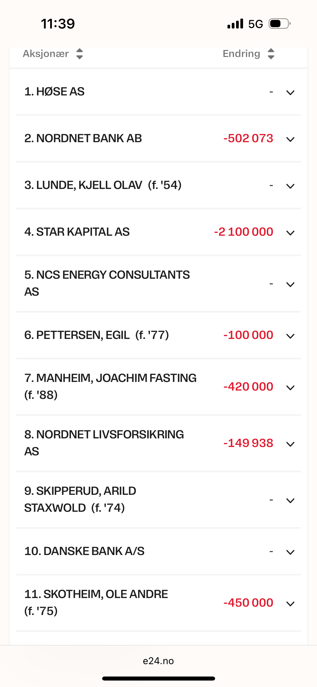Tap the Endring column header
The width and height of the screenshot is (317, 687).
[241, 54]
